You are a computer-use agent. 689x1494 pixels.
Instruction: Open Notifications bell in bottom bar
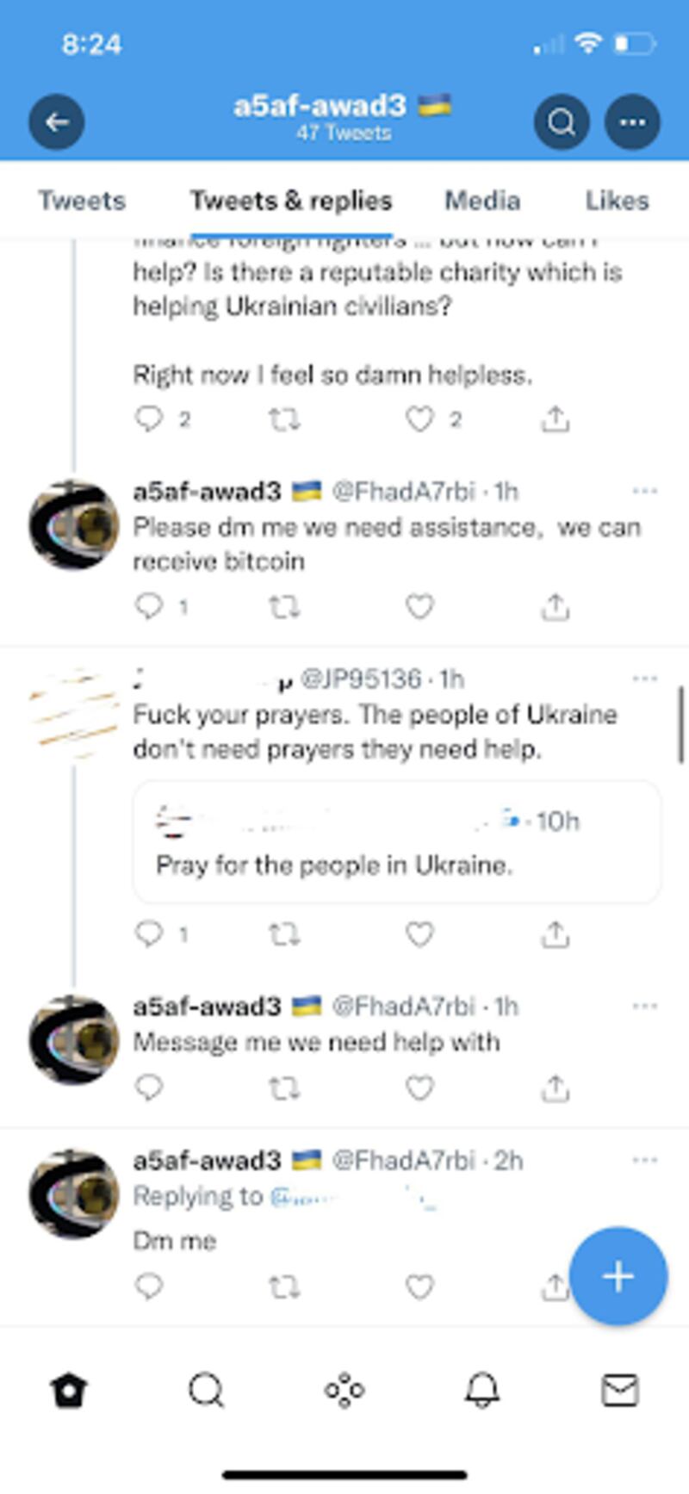(482, 1390)
